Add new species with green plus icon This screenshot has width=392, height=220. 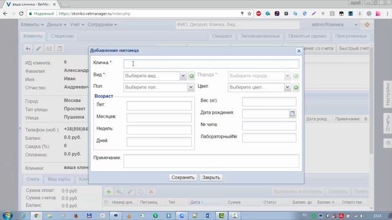point(192,76)
